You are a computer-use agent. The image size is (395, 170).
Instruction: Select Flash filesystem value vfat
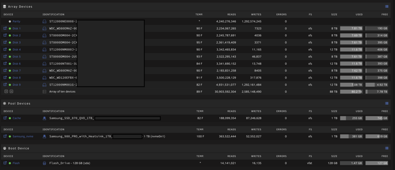pos(310,163)
